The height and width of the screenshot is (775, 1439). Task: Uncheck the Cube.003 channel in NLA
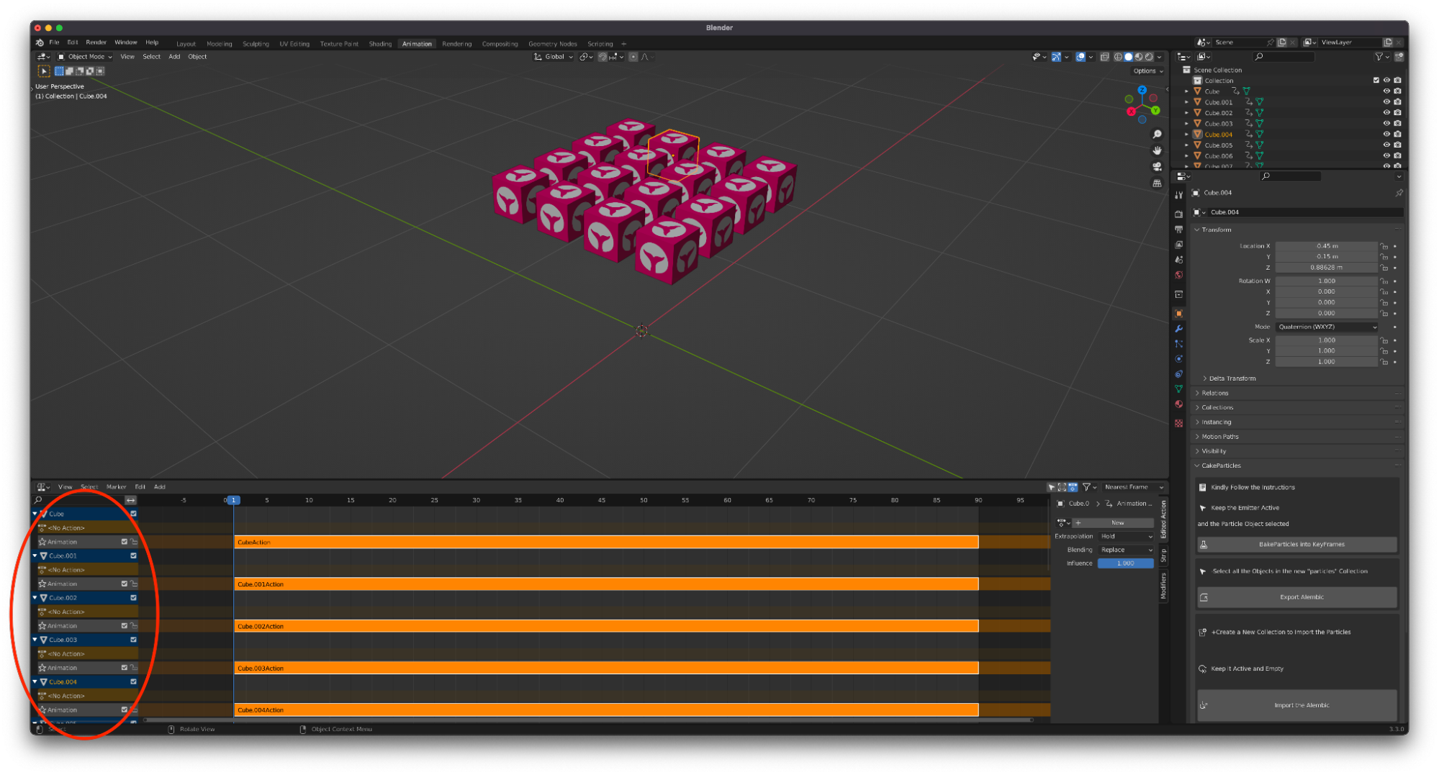tap(133, 640)
